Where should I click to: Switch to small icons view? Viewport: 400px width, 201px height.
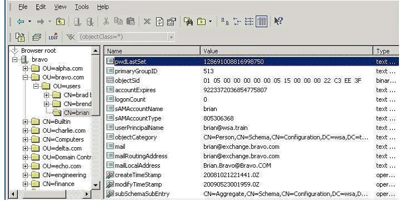(x=237, y=22)
